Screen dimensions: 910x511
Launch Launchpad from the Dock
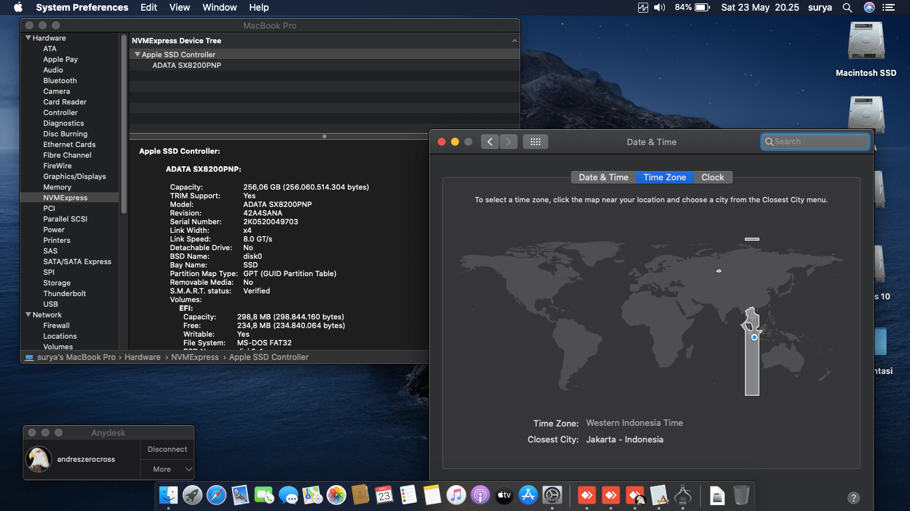tap(193, 494)
